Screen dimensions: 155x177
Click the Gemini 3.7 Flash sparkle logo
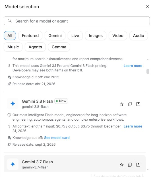point(13,164)
